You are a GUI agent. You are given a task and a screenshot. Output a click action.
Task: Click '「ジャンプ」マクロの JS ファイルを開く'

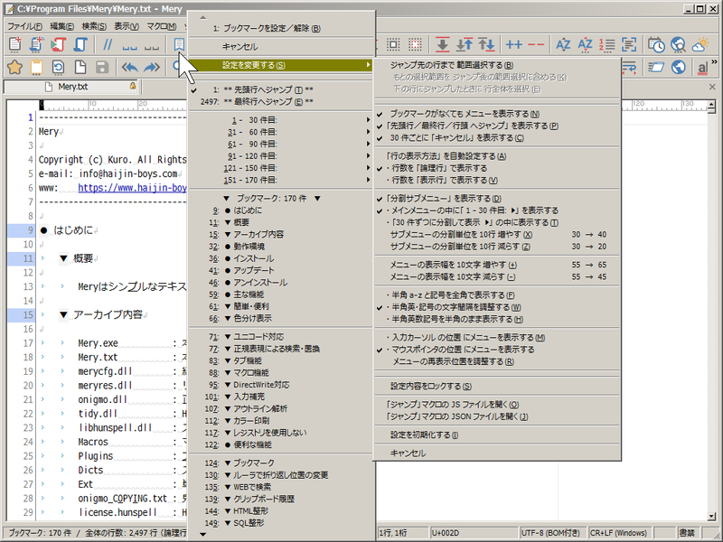[495, 404]
